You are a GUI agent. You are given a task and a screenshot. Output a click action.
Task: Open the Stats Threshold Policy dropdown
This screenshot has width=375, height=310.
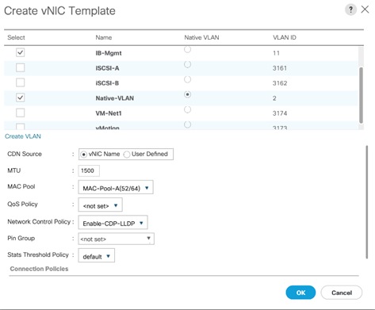point(97,256)
